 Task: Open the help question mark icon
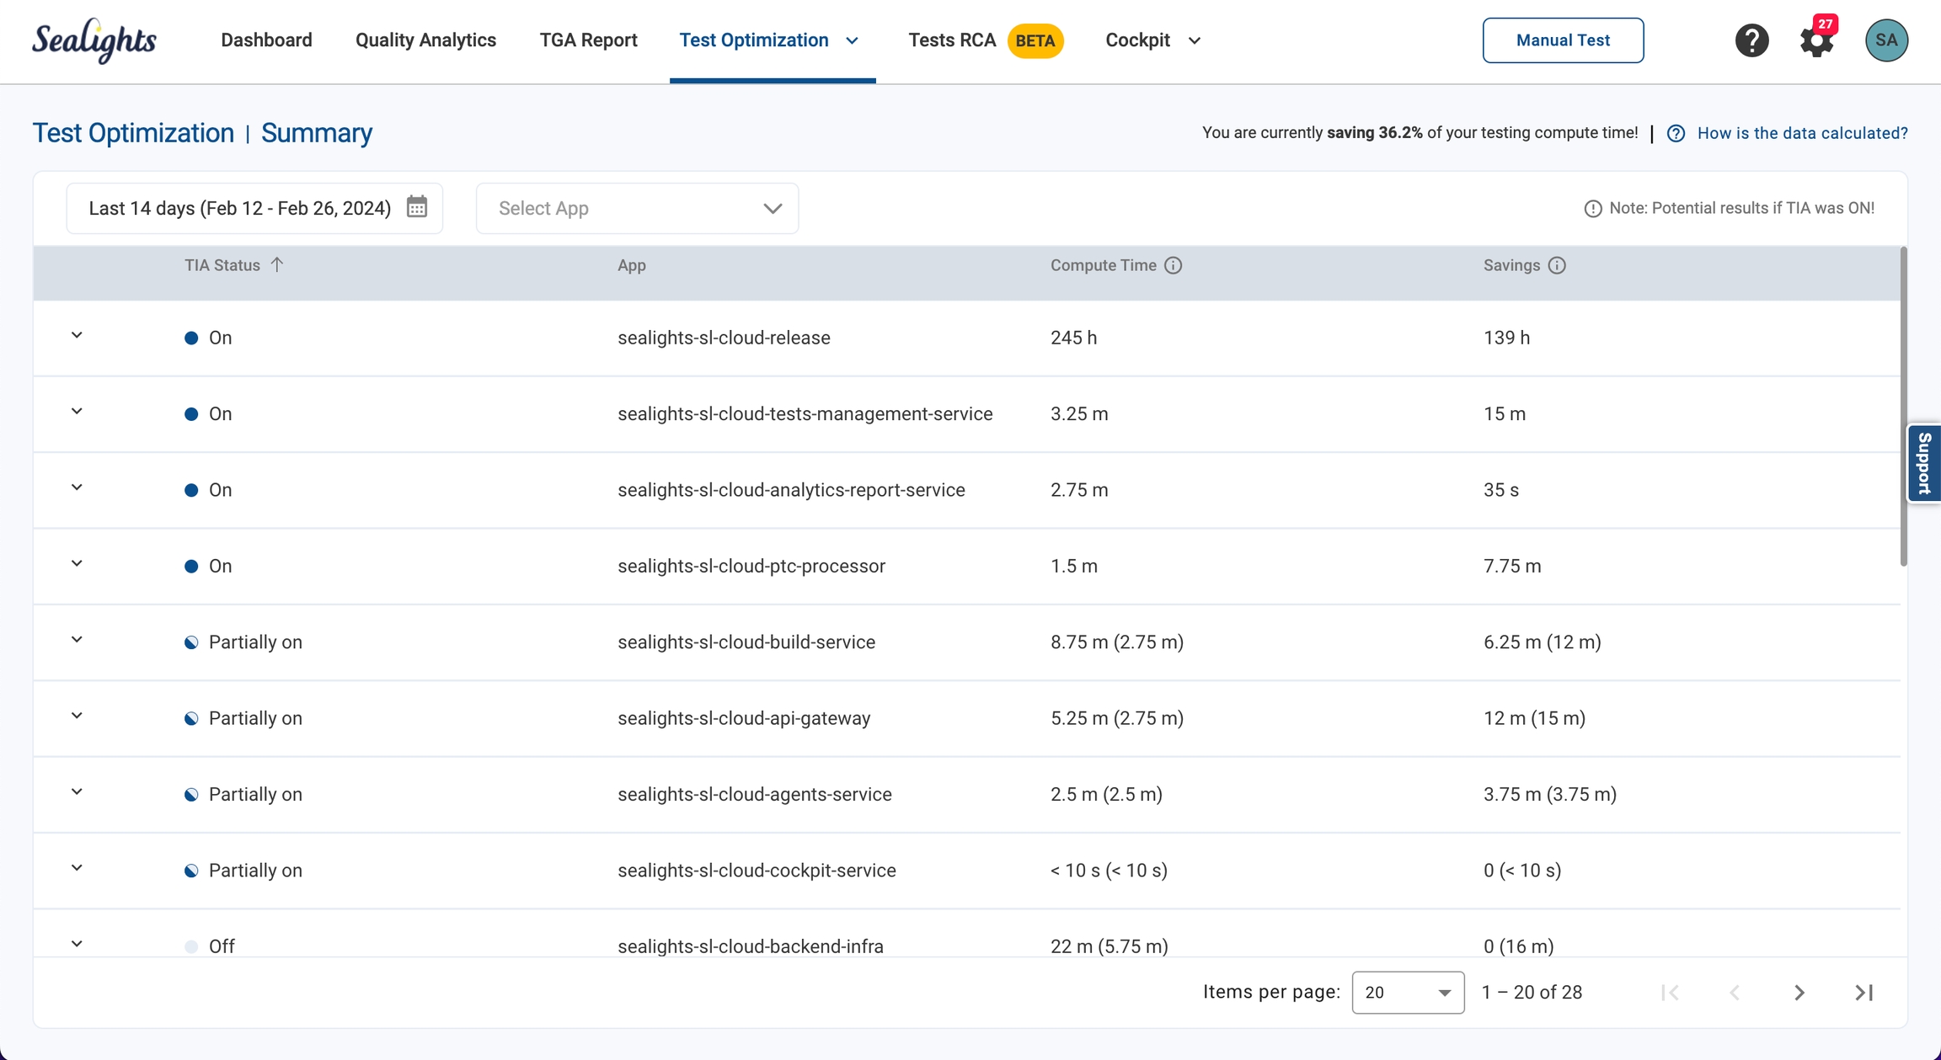(1751, 40)
